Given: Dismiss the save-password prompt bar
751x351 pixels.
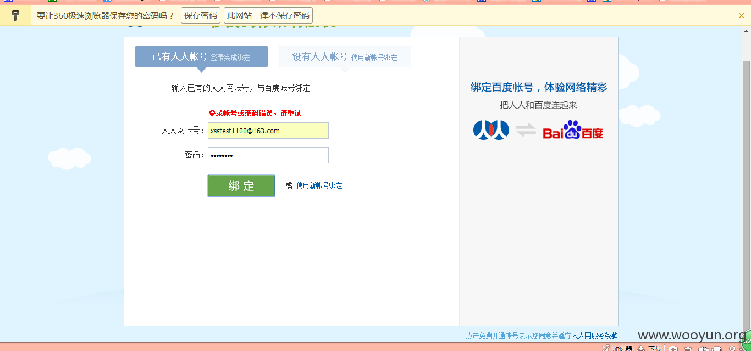Looking at the screenshot, I should [742, 15].
